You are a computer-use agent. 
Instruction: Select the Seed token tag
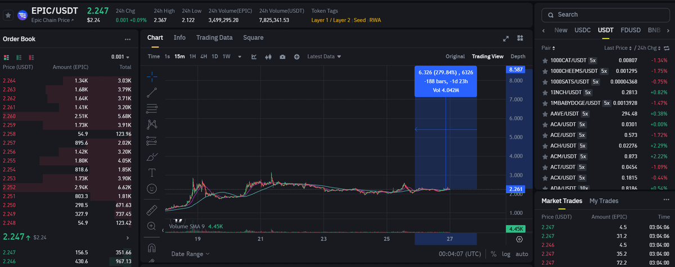click(359, 20)
